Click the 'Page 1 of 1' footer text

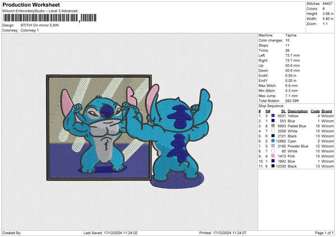[x=324, y=233]
